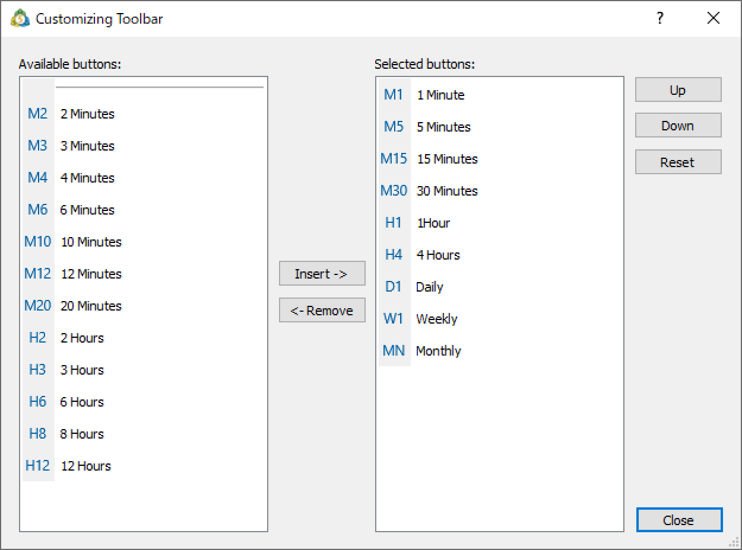Select '4 Minutes' in Available buttons
This screenshot has width=742, height=550.
click(87, 178)
